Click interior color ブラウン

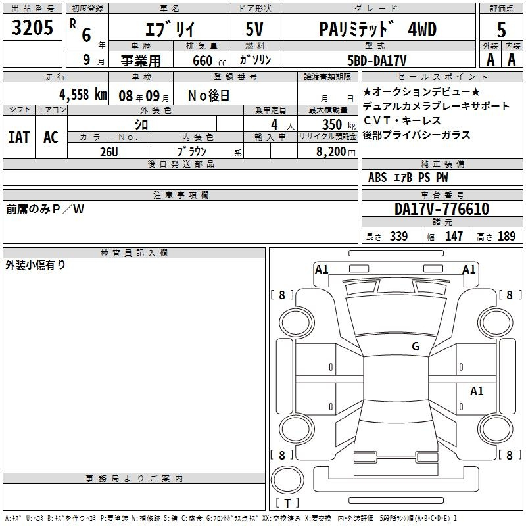point(191,152)
